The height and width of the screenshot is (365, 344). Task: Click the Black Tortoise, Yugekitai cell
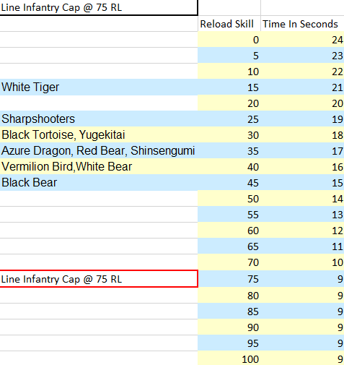click(x=99, y=134)
